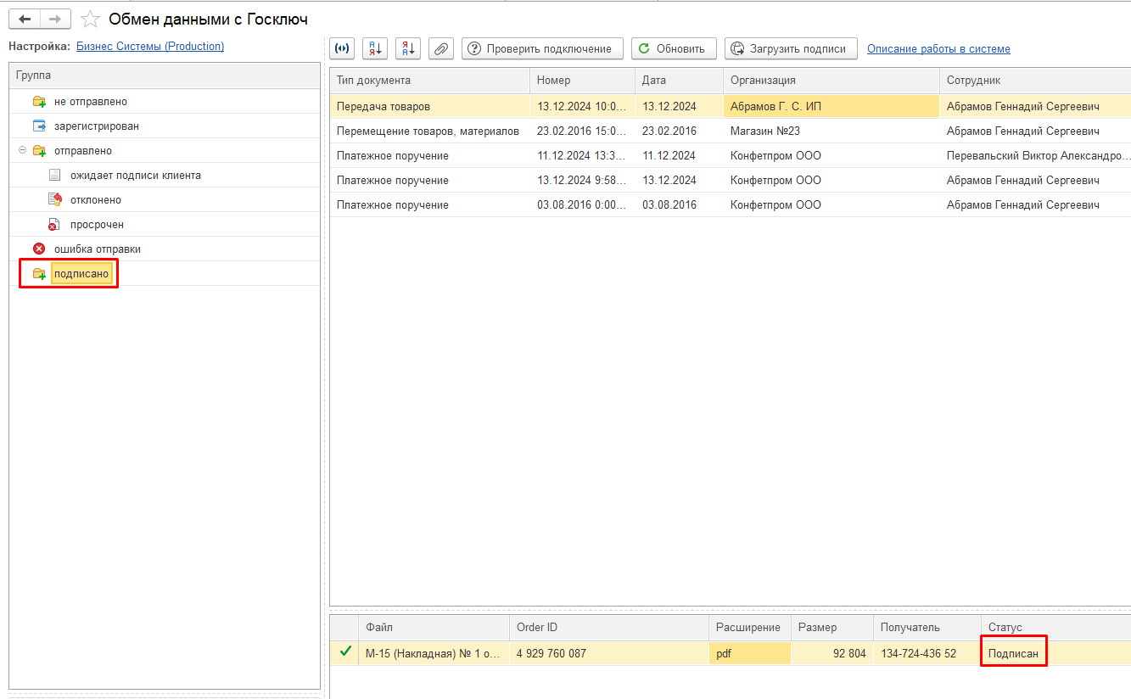Select 'Платежное поручение' row dated 11.12.2024
This screenshot has width=1131, height=699.
coord(730,156)
